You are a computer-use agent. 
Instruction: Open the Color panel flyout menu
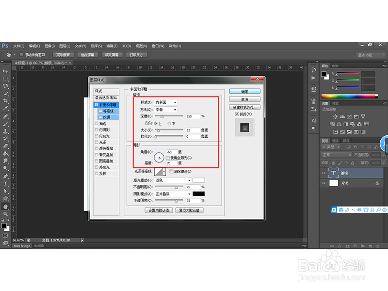tap(384, 66)
